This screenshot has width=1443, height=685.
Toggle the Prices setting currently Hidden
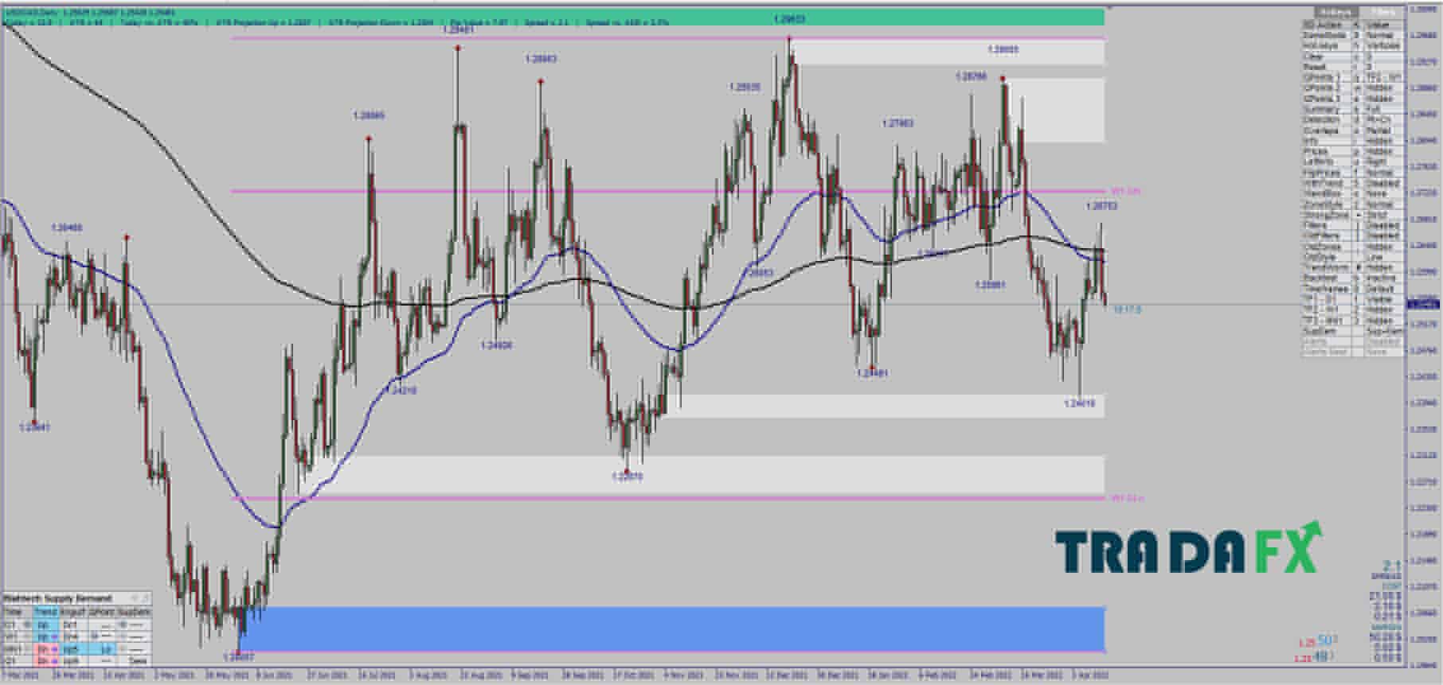click(x=1352, y=151)
